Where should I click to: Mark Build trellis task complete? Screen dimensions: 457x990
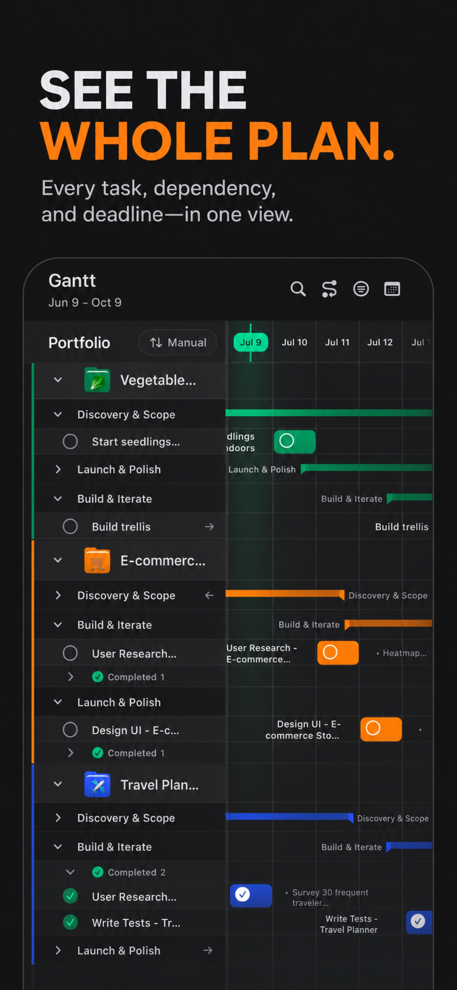click(x=70, y=526)
